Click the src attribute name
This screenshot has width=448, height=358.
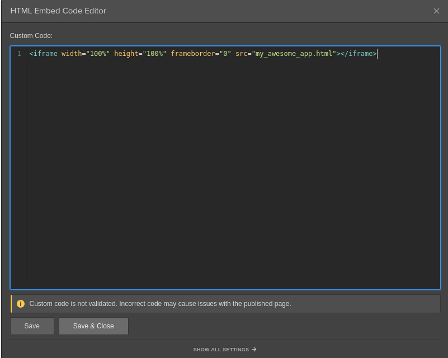241,54
